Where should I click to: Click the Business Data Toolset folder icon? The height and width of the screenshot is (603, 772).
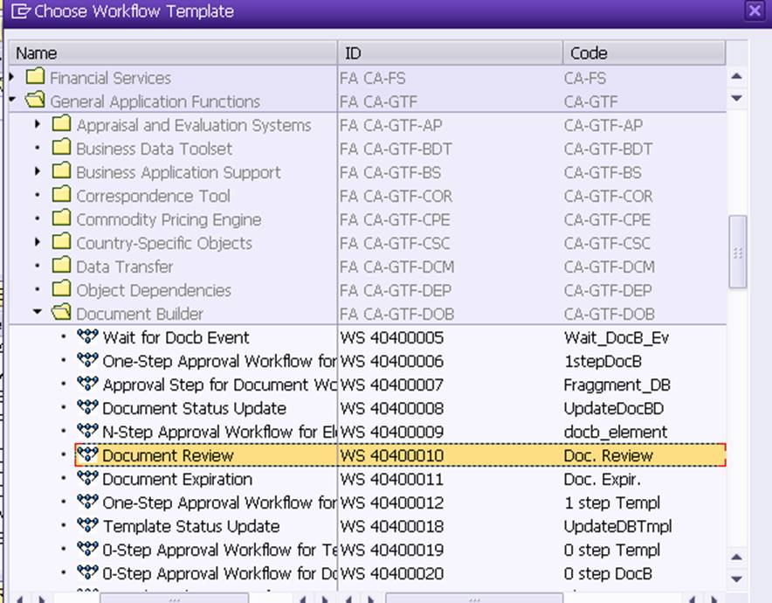point(61,148)
